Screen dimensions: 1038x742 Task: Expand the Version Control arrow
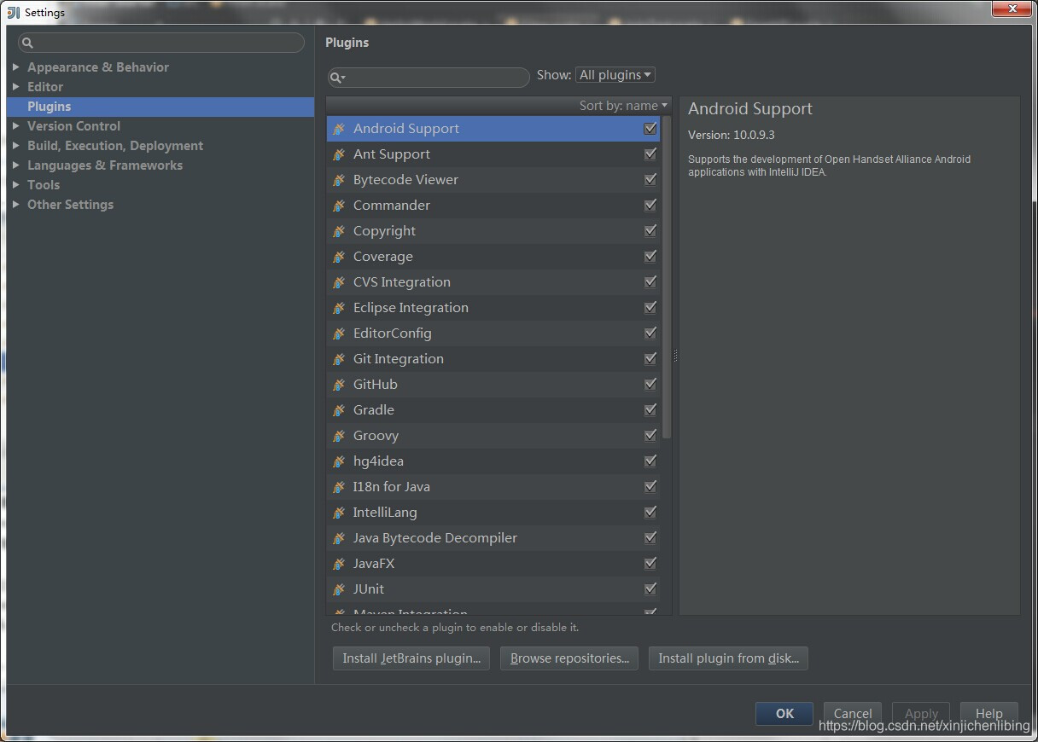16,125
